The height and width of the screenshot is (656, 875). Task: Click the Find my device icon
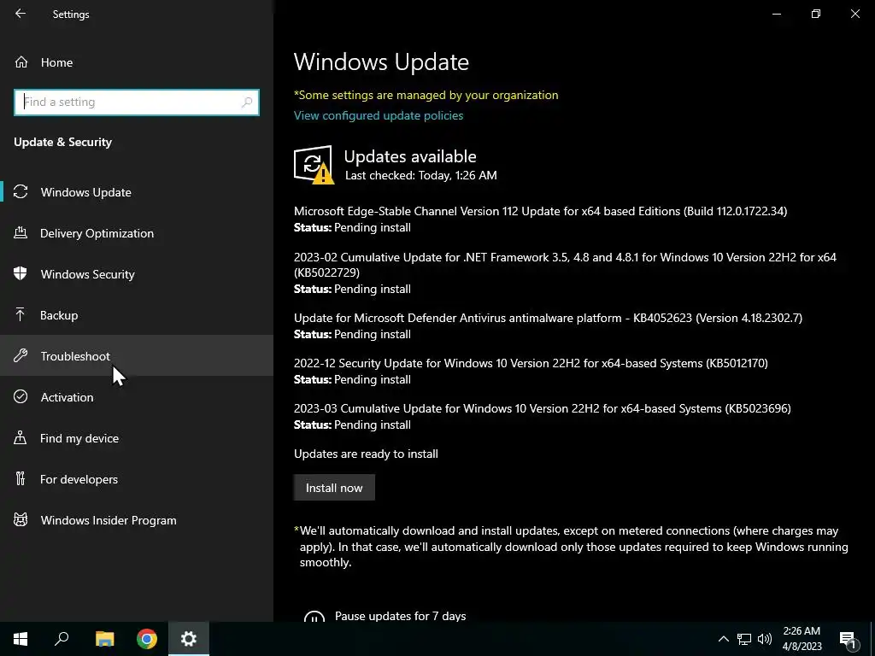(x=21, y=438)
